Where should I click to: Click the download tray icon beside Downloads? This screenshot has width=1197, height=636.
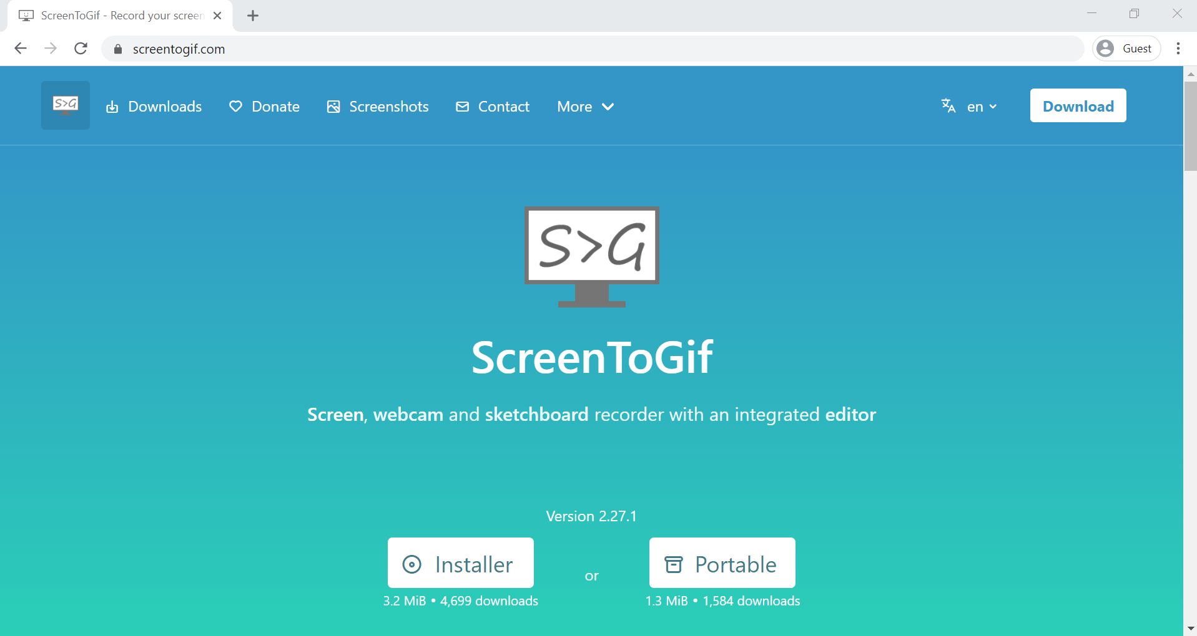(112, 107)
